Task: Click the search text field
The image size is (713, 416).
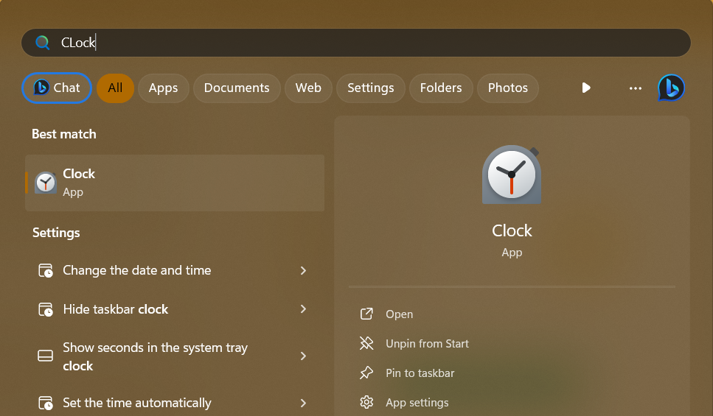Action: 369,43
